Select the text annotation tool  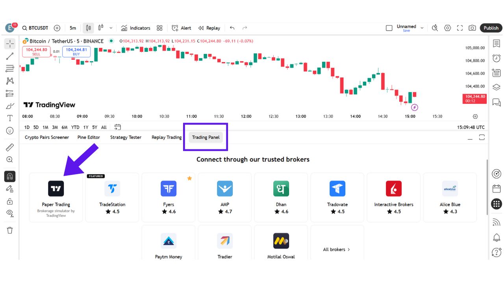[x=10, y=118]
